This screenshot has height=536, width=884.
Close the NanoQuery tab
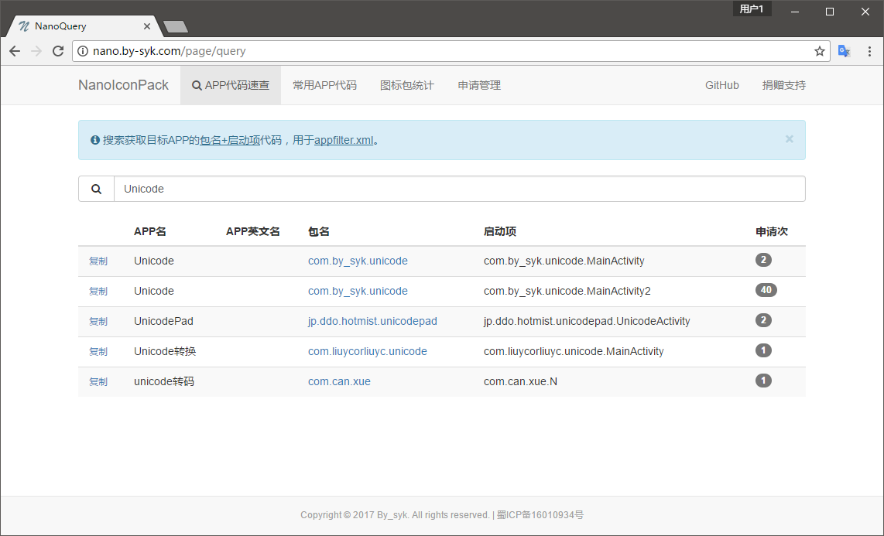[x=146, y=26]
